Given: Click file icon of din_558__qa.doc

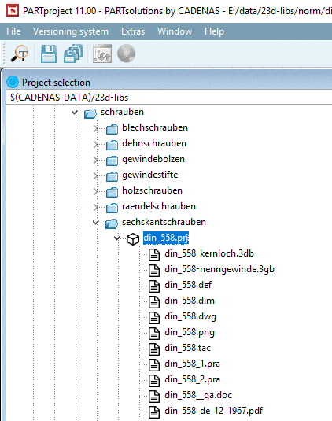Looking at the screenshot, I should click(x=154, y=397).
